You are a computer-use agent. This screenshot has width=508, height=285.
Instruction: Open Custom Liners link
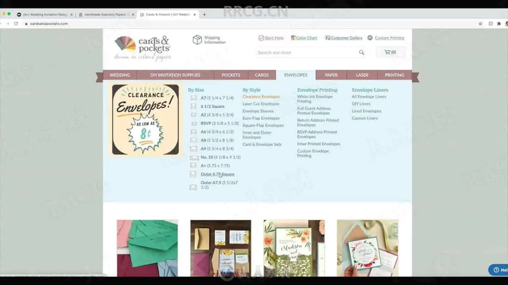365,118
